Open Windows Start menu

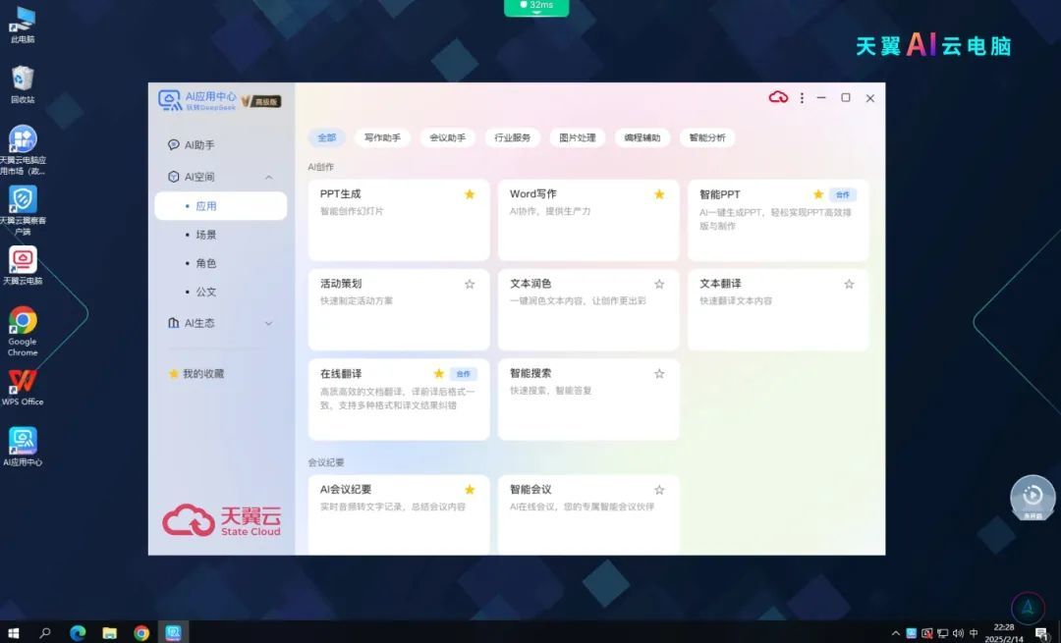pos(13,633)
